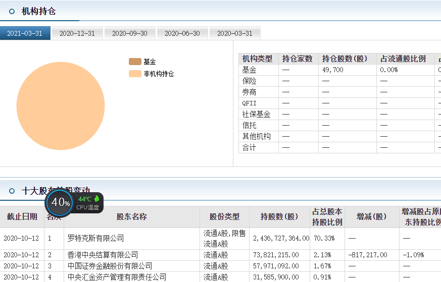Select the 信托 row label

[249, 125]
